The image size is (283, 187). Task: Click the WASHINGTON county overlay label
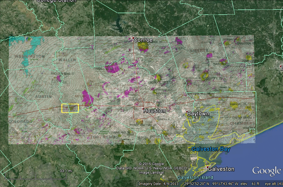coord(29,57)
